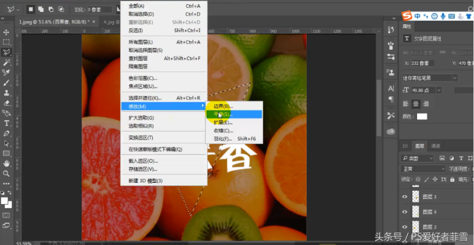This screenshot has width=474, height=245.
Task: Hide layer 图层 2
Action: [405, 227]
